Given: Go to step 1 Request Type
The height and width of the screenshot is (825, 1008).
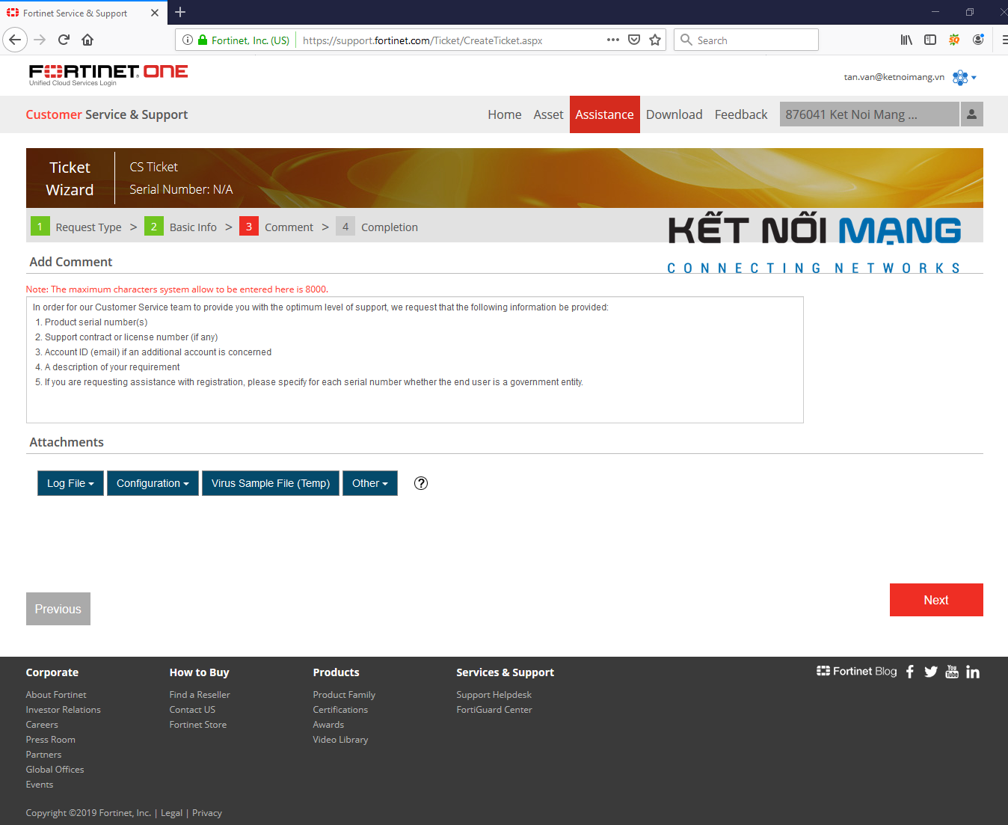Looking at the screenshot, I should (x=76, y=227).
